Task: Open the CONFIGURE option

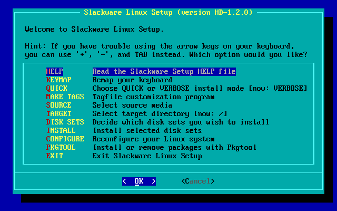Action: click(x=65, y=139)
